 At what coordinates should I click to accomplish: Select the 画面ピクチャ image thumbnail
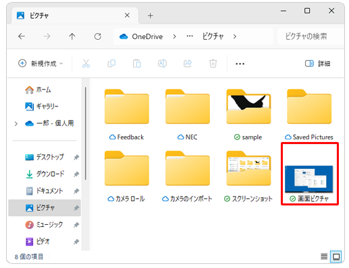point(308,179)
